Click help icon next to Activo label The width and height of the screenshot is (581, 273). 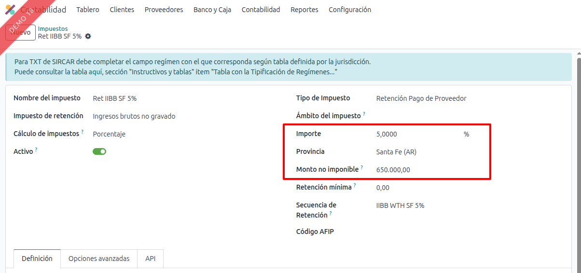[x=36, y=150]
